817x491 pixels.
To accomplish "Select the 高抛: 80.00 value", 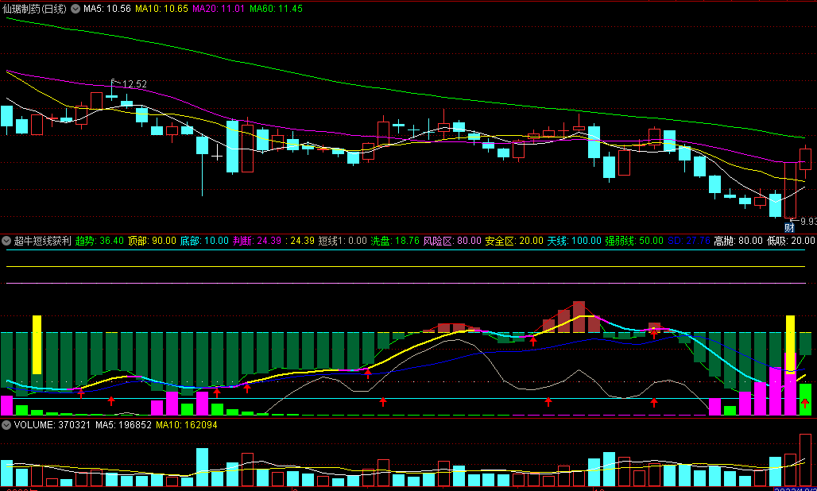I will click(738, 241).
